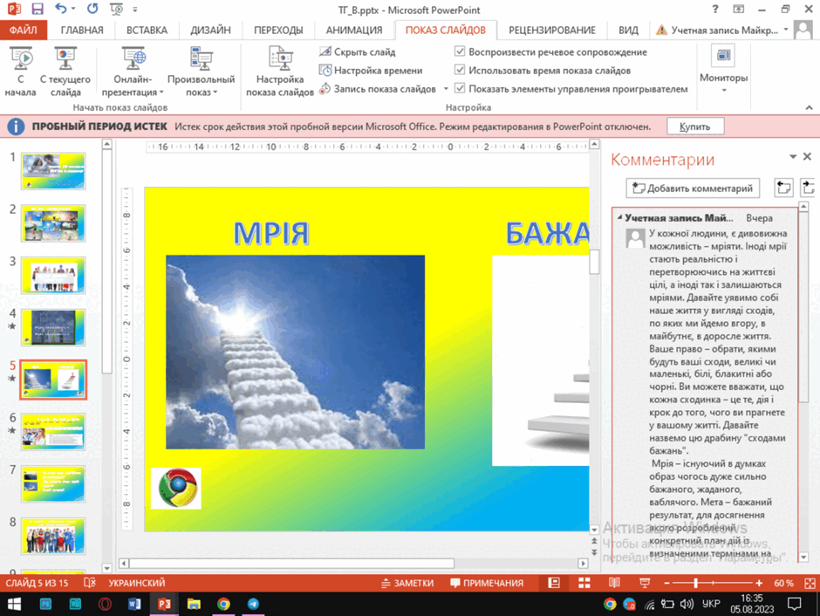Close the Комментарии pane
This screenshot has width=820, height=616.
808,156
